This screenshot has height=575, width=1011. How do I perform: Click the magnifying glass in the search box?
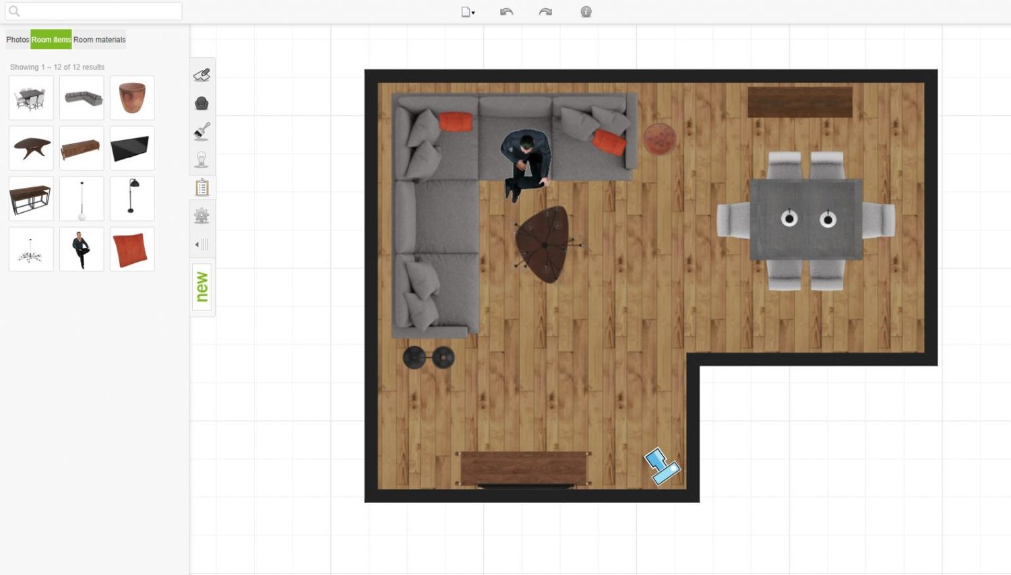click(x=14, y=11)
